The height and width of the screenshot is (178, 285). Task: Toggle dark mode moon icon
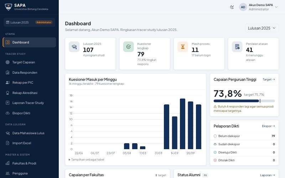click(232, 7)
